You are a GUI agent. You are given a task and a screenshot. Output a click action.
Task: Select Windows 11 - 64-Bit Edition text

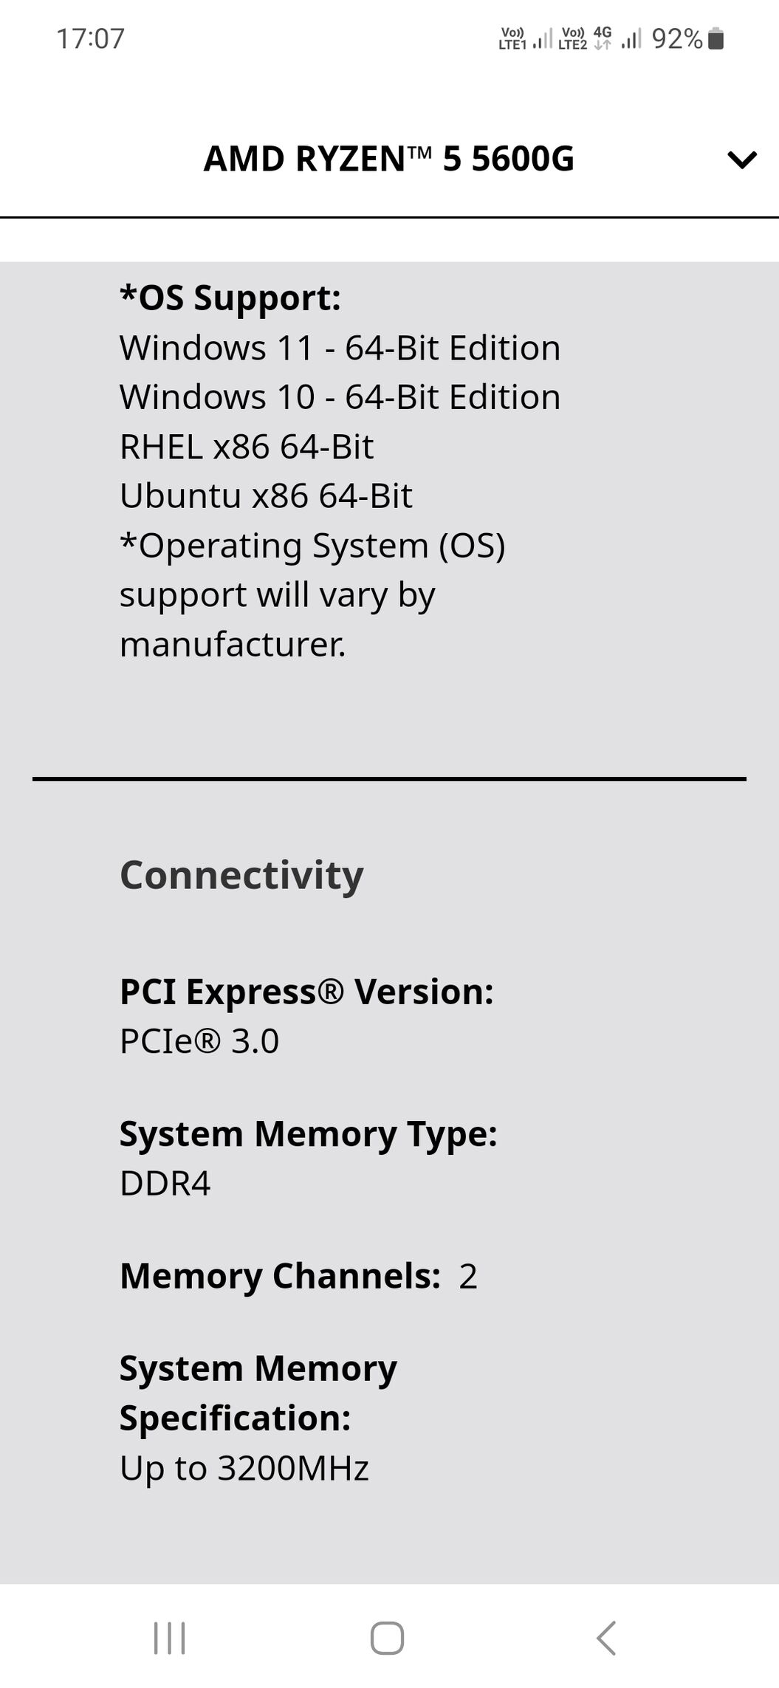[340, 348]
